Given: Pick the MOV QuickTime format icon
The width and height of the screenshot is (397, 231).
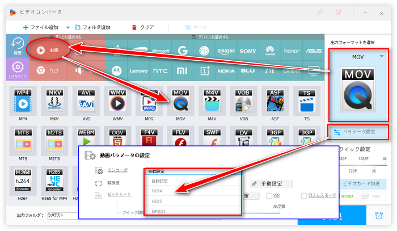Looking at the screenshot, I should [180, 101].
